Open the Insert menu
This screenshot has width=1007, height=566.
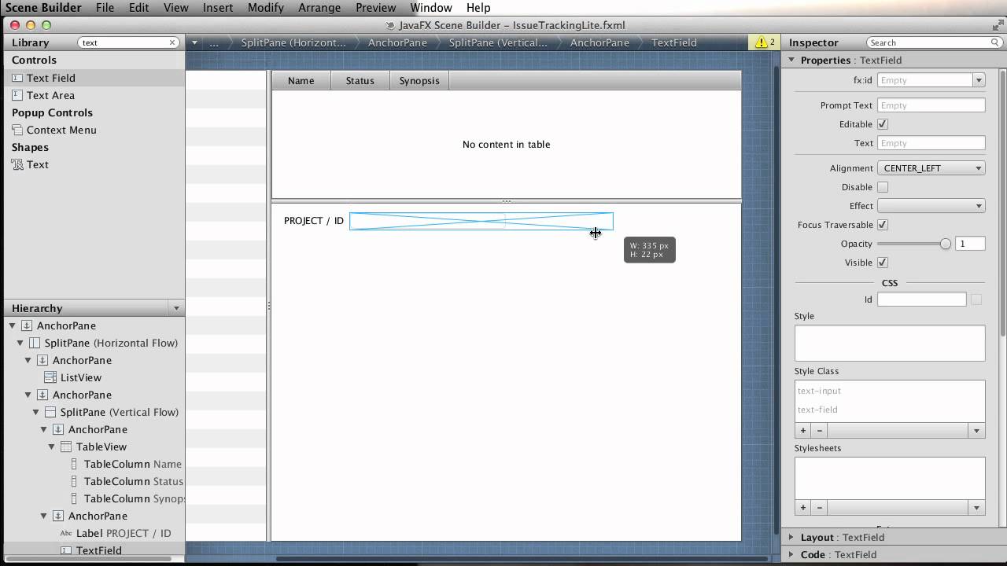click(217, 7)
